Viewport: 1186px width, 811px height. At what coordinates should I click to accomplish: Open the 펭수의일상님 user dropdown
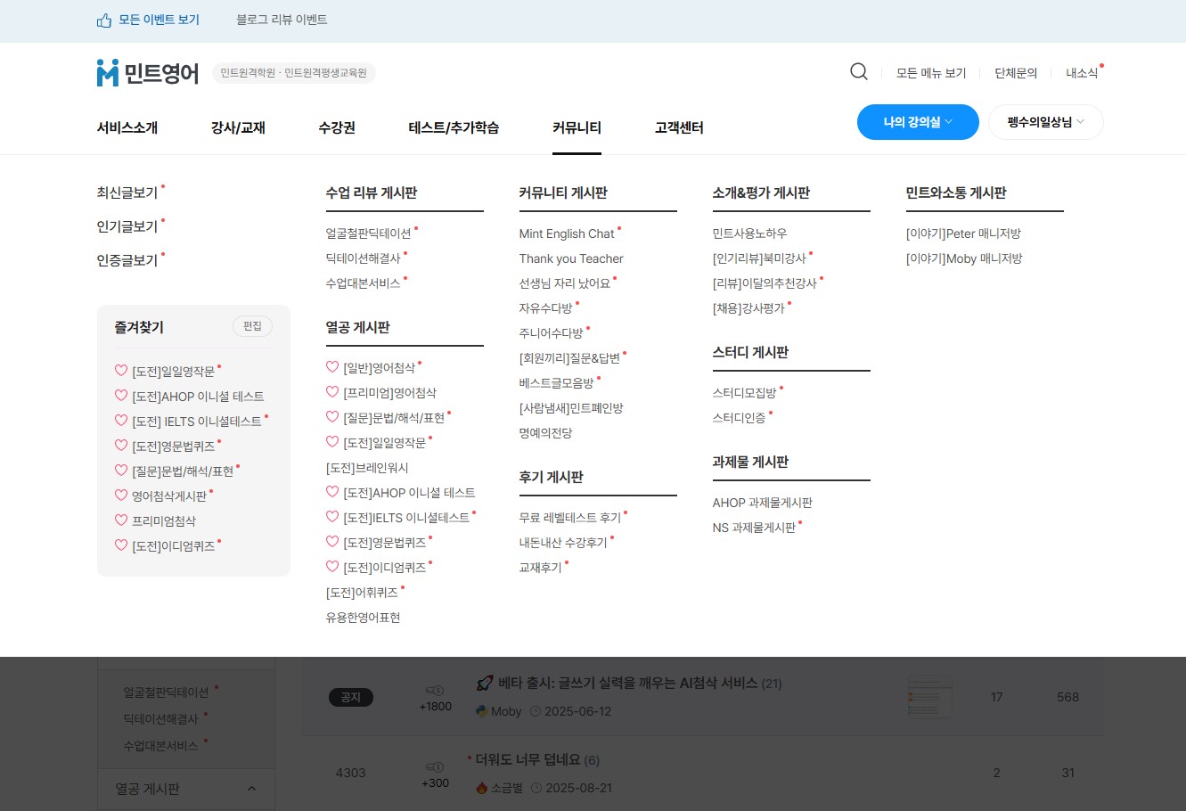pyautogui.click(x=1045, y=122)
